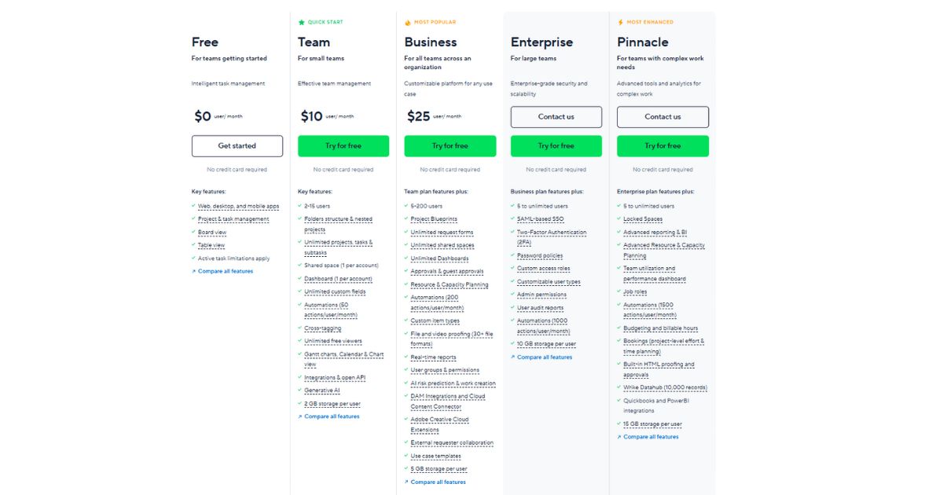Click the checkmark next to Generative AI
This screenshot has width=943, height=495.
[300, 390]
